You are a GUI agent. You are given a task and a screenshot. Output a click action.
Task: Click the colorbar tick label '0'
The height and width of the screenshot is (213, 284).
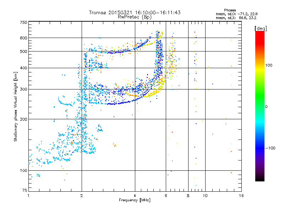[266, 106]
